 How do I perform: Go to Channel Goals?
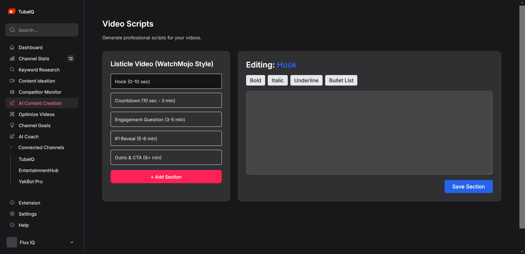pos(42,126)
